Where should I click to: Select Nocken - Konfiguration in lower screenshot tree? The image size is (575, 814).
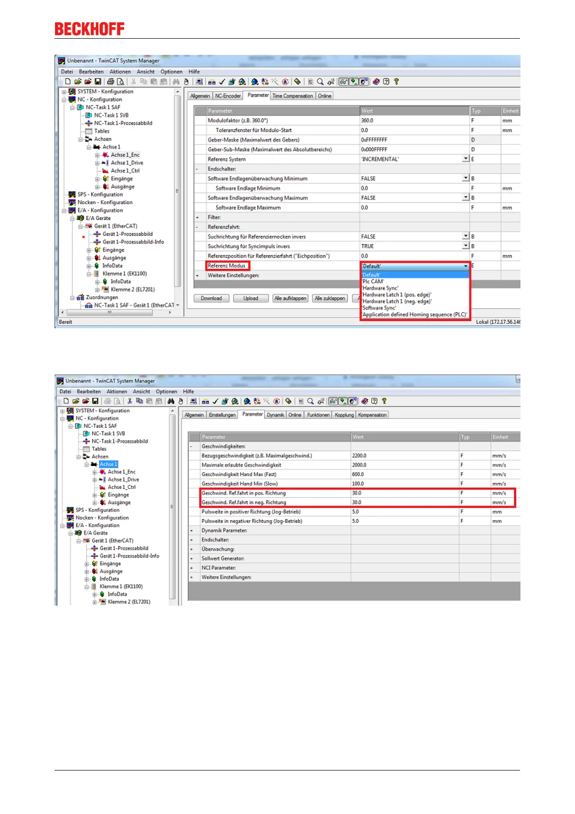point(102,518)
